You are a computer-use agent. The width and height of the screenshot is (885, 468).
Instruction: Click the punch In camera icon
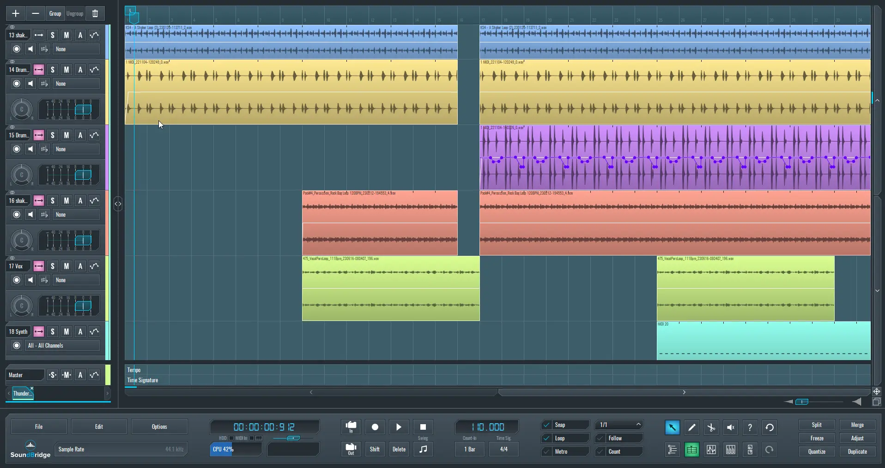[351, 427]
